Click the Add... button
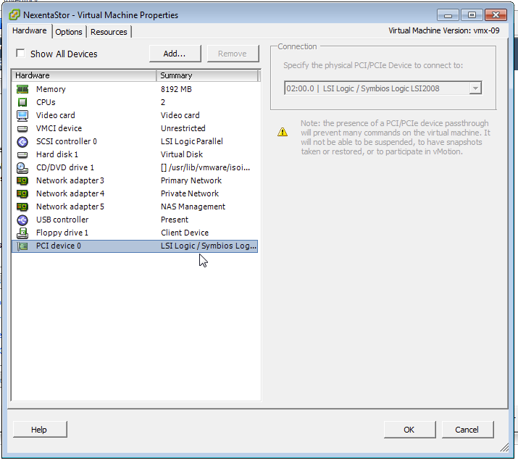 pos(175,54)
